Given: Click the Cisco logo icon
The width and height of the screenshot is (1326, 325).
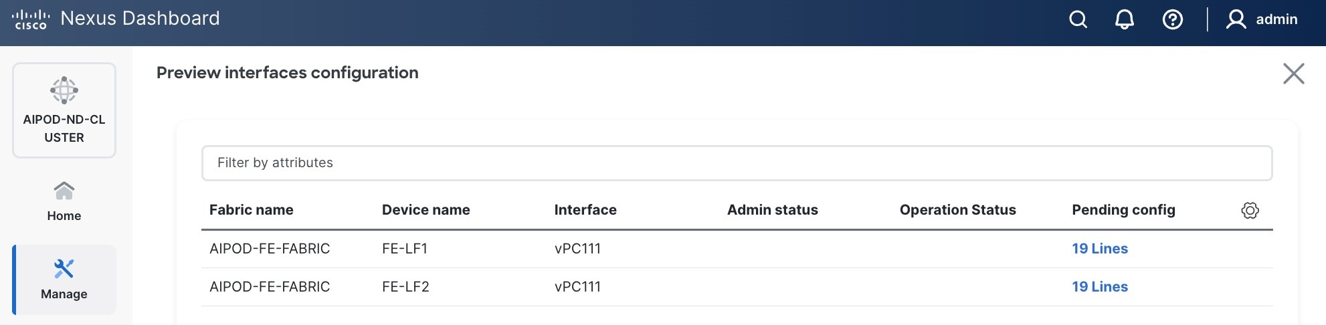Looking at the screenshot, I should (x=31, y=19).
